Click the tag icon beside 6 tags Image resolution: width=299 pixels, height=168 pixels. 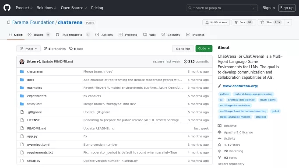click(71, 49)
